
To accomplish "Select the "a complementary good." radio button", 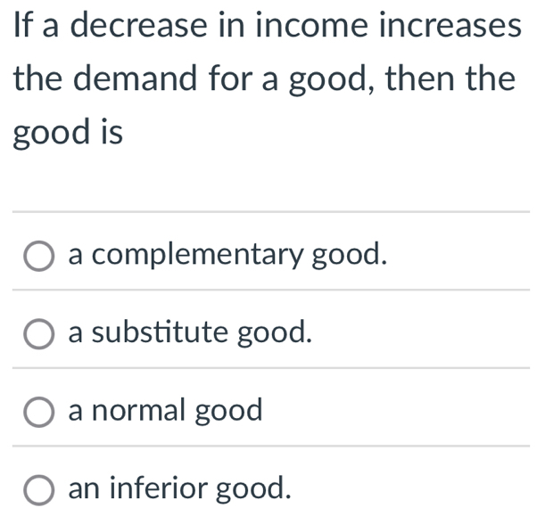I will pyautogui.click(x=38, y=256).
